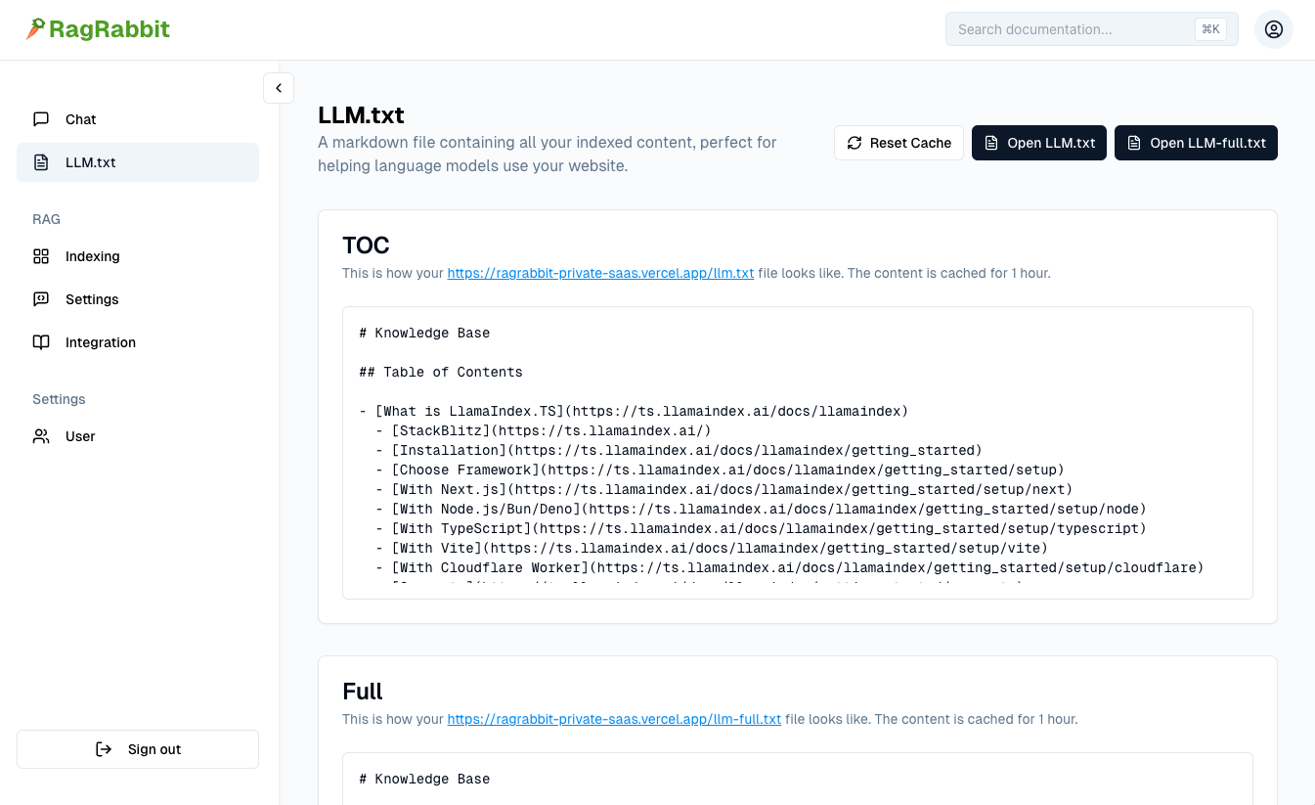
Task: Click the Chat speech bubble icon
Action: coord(41,119)
